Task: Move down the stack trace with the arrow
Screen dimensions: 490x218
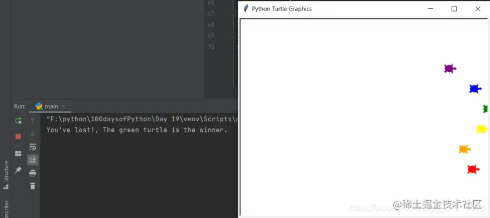Action: tap(32, 134)
